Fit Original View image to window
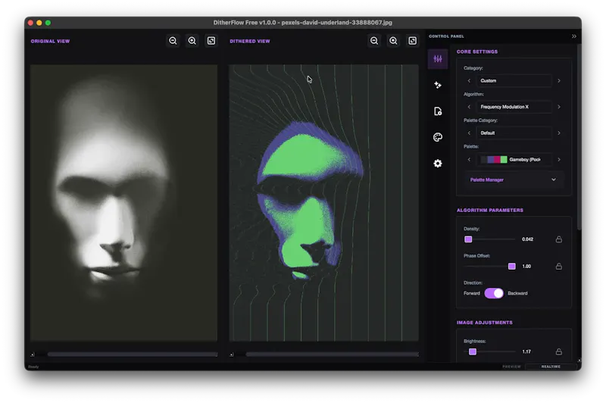Viewport: 606px width, 403px height. point(211,41)
